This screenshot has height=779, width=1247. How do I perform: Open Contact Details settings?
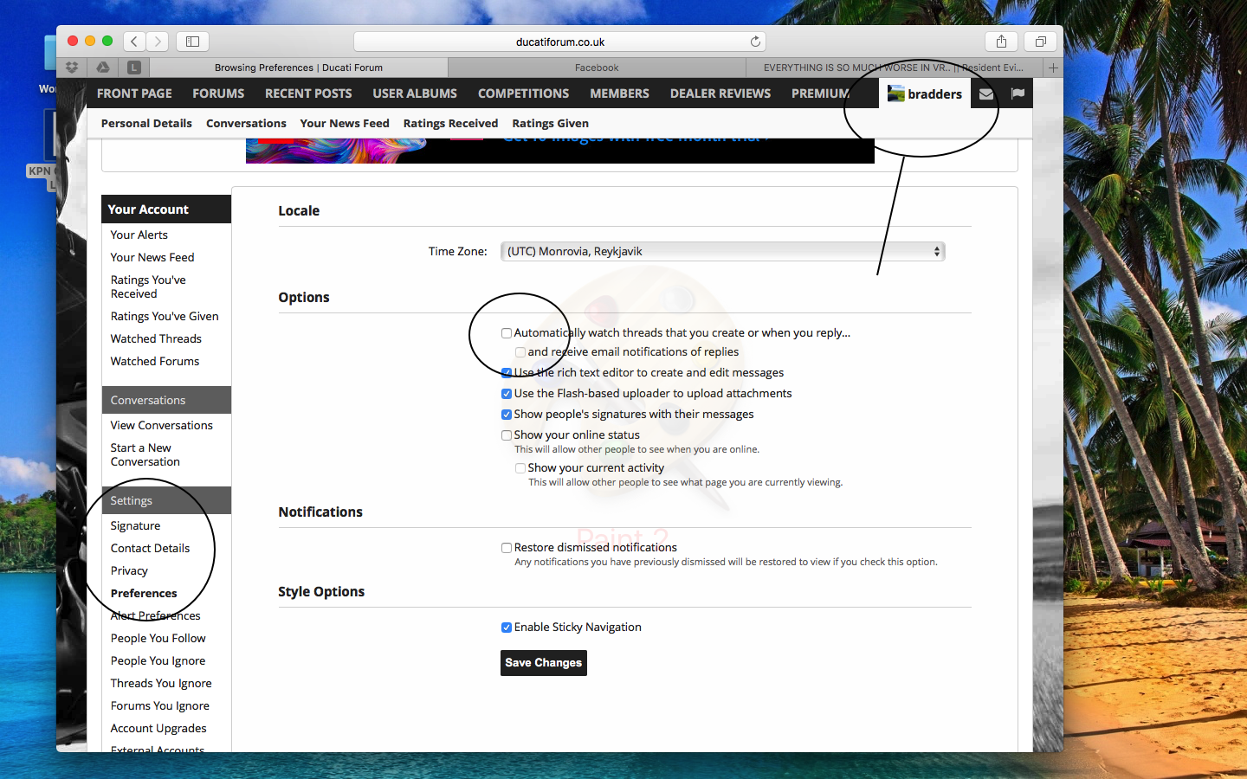[x=150, y=548]
